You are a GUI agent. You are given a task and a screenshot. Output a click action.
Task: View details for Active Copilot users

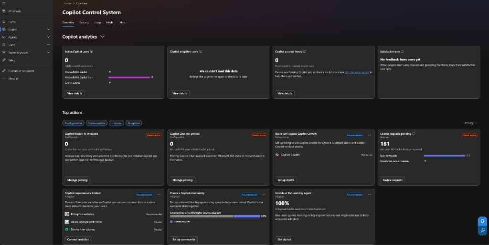74,93
